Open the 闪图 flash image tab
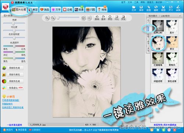This screenshot has width=184, height=133. pos(91,10)
